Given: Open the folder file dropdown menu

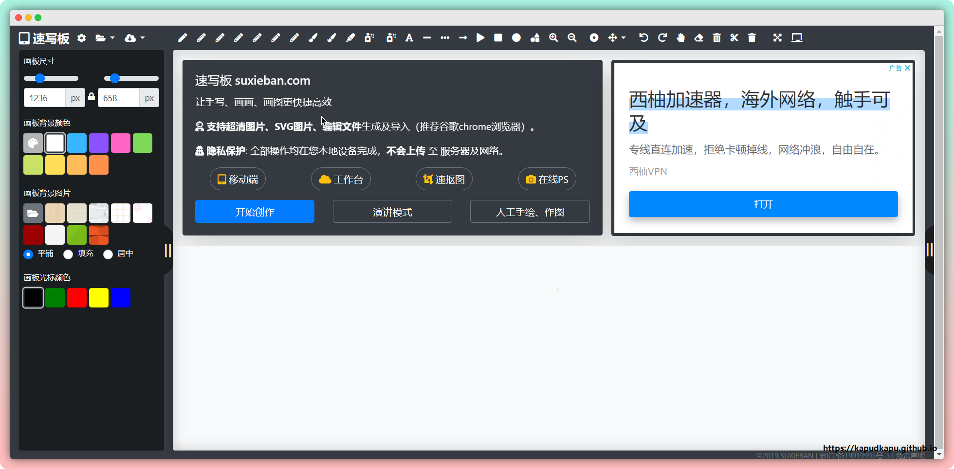Looking at the screenshot, I should pyautogui.click(x=105, y=38).
